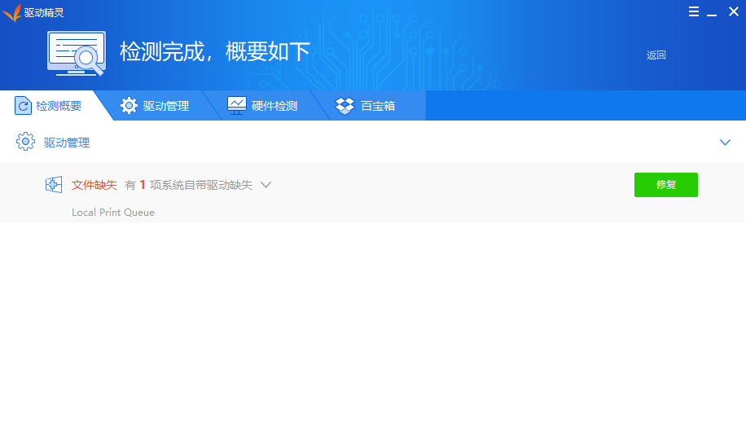Screen dimensions: 746x439
Task: Click '有 1 项系统自带驱动缺失' text
Action: tap(188, 185)
